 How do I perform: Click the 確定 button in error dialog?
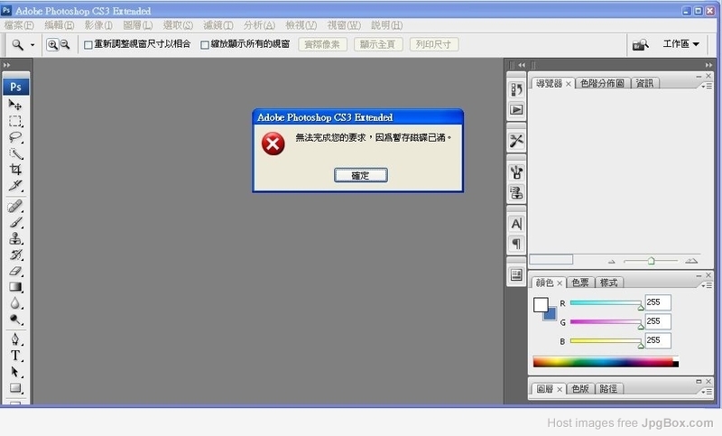[359, 175]
